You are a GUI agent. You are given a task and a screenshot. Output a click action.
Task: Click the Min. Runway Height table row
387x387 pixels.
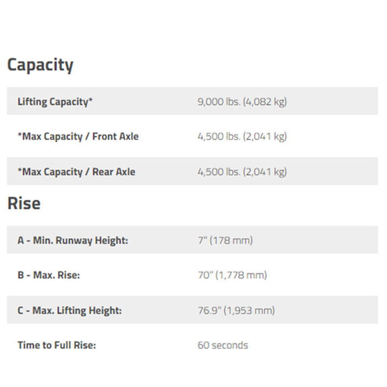pos(192,239)
